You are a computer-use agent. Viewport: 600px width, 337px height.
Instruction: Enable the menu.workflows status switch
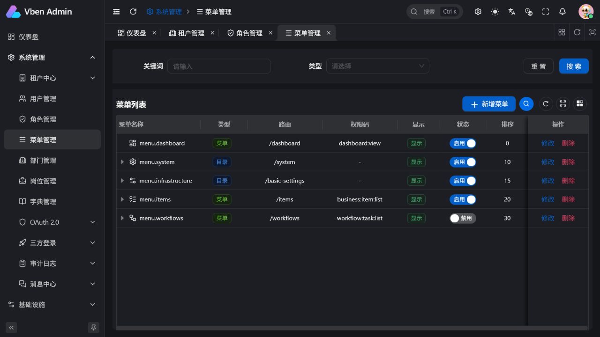[x=463, y=218]
